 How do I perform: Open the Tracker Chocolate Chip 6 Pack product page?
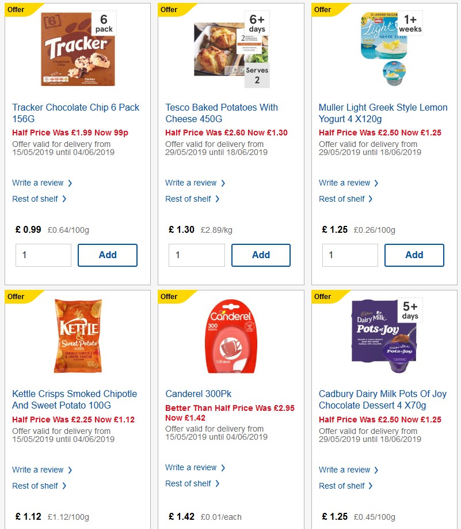75,113
